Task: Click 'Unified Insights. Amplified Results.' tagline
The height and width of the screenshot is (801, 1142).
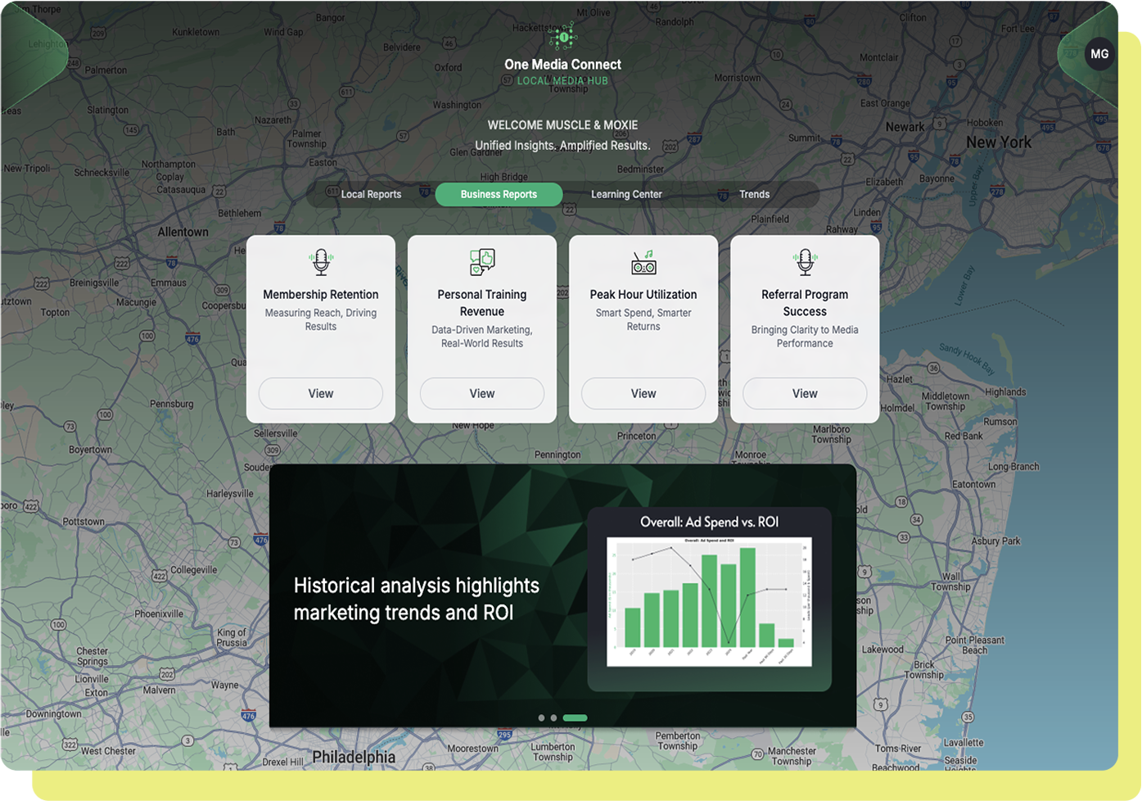Action: coord(562,145)
